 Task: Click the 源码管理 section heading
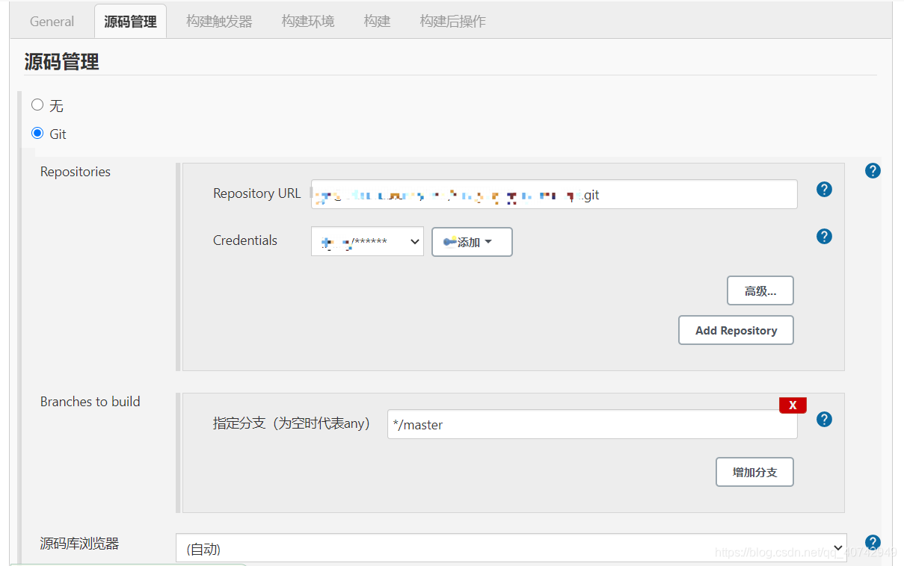point(61,61)
